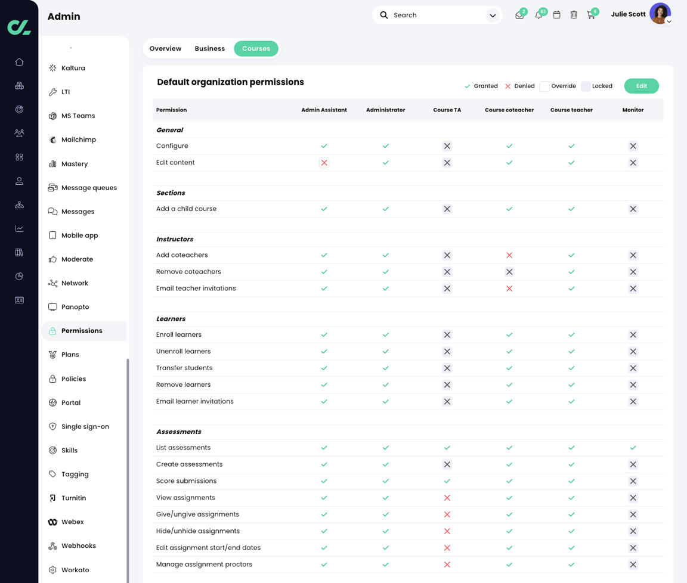Image resolution: width=687 pixels, height=583 pixels.
Task: Toggle Add coteachers permission for Course coteacher
Action: click(x=509, y=255)
